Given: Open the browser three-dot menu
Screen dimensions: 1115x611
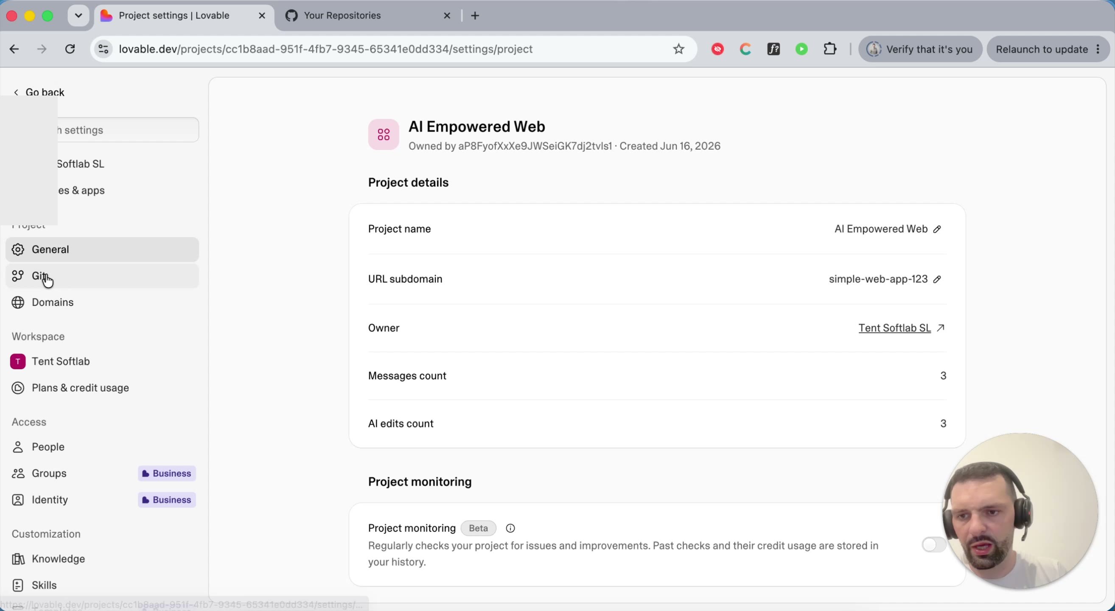Looking at the screenshot, I should point(1098,49).
